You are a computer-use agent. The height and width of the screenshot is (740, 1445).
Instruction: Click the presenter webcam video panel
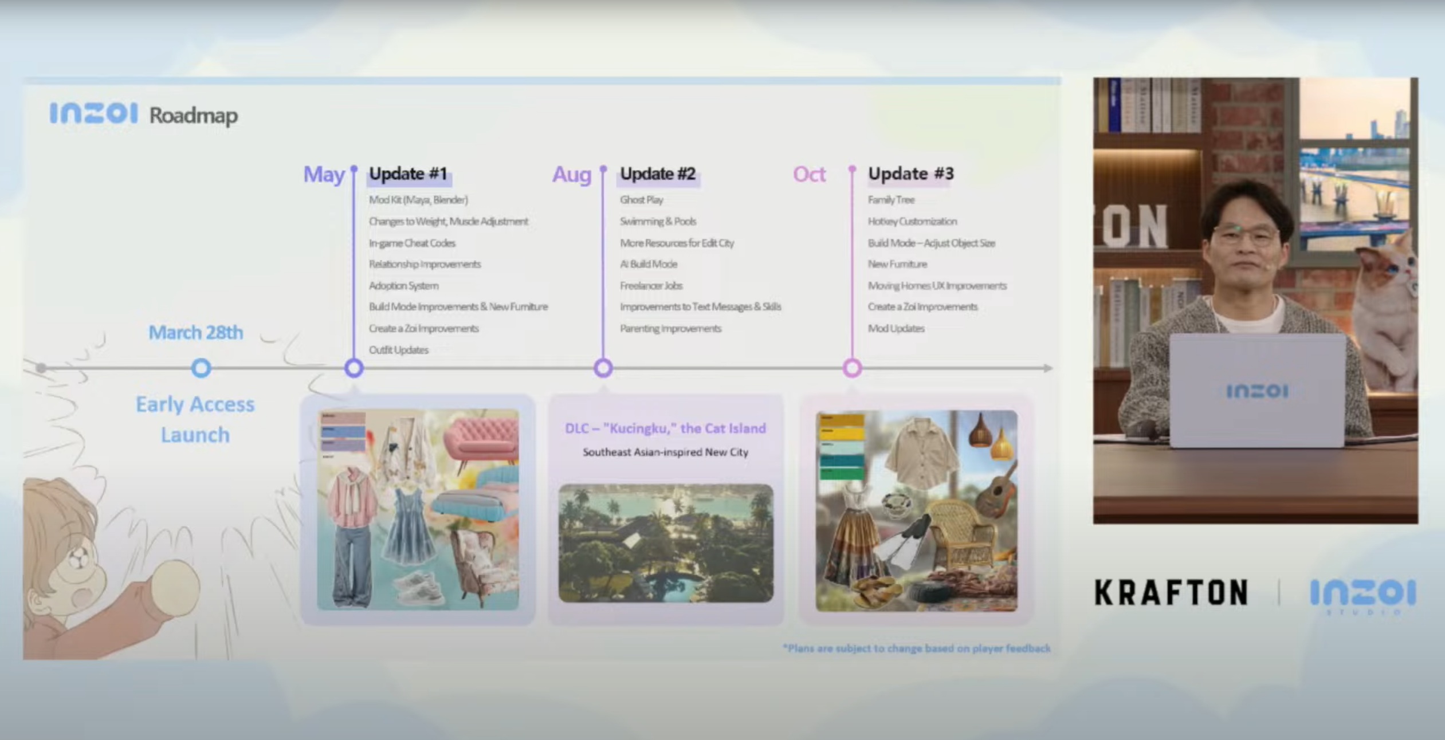pyautogui.click(x=1255, y=301)
